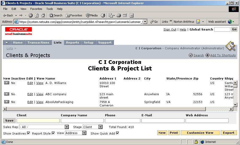Open the Norton AntiVirus dropdown arrow
The height and width of the screenshot is (145, 240).
pyautogui.click(x=203, y=22)
